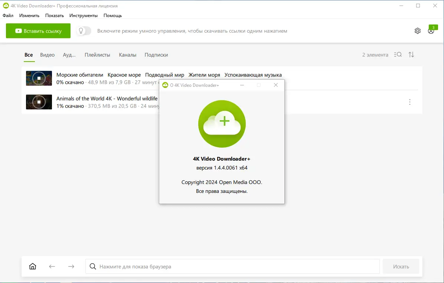The width and height of the screenshot is (444, 283).
Task: Click the Искать button
Action: pyautogui.click(x=401, y=266)
